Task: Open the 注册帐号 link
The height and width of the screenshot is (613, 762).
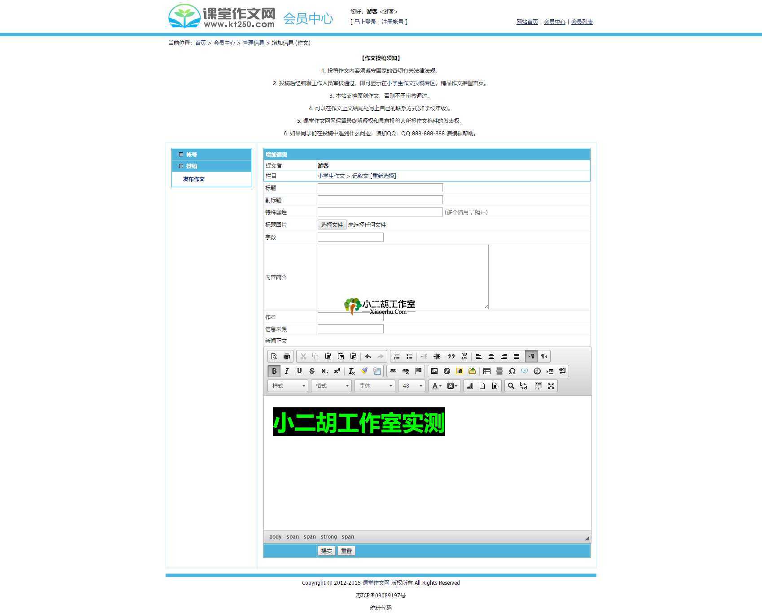Action: 393,22
